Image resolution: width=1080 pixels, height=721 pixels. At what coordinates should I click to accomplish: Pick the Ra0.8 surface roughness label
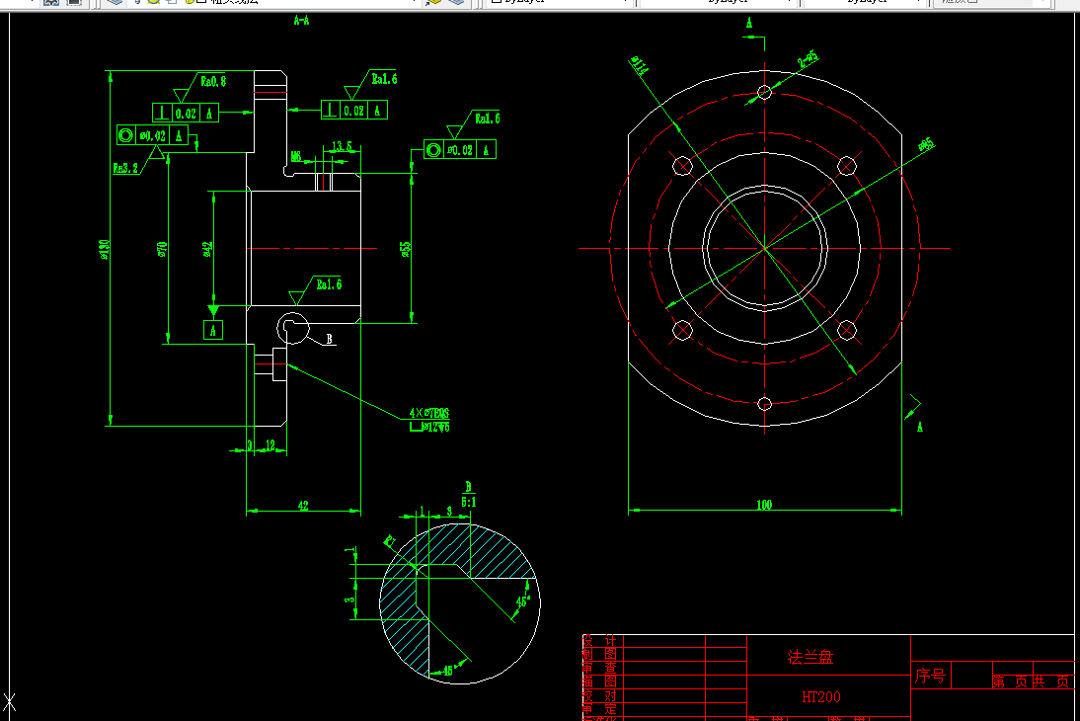pos(213,81)
